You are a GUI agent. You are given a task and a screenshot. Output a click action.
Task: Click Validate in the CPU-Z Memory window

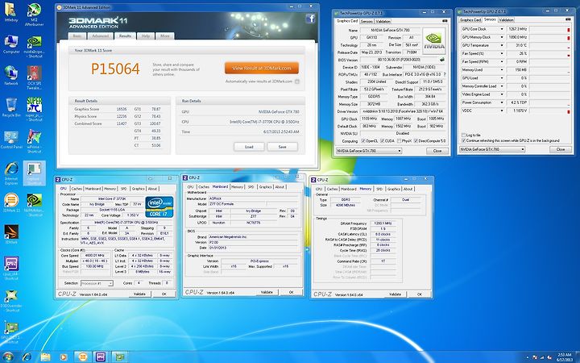click(x=395, y=294)
